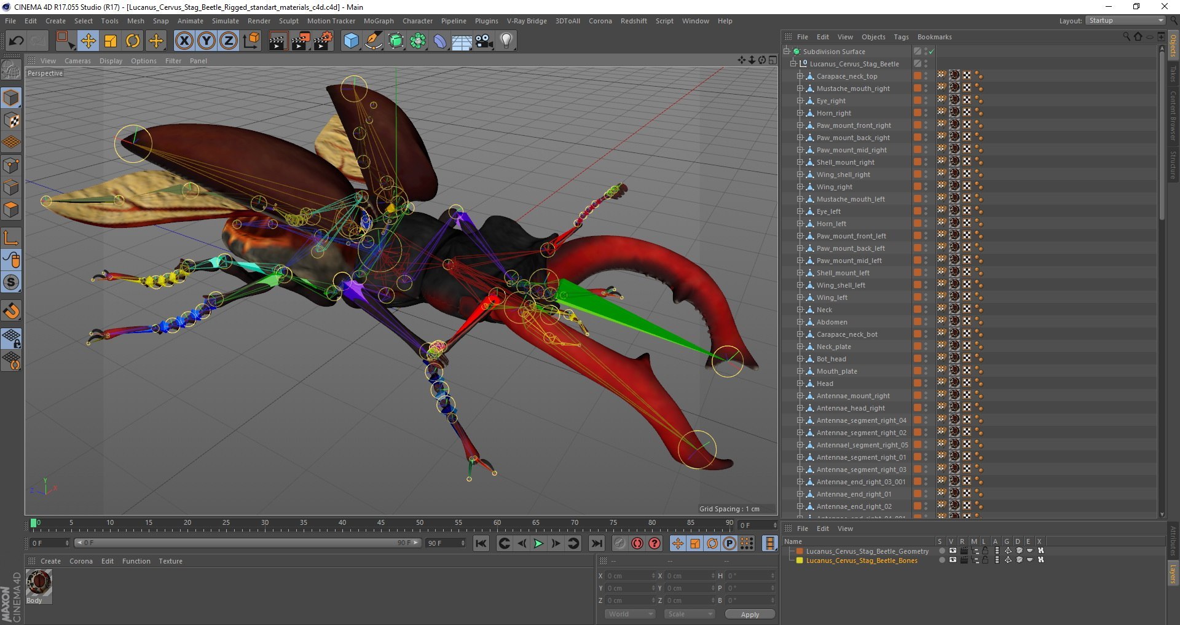The height and width of the screenshot is (625, 1180).
Task: Click the preview range slider bar
Action: pos(248,543)
